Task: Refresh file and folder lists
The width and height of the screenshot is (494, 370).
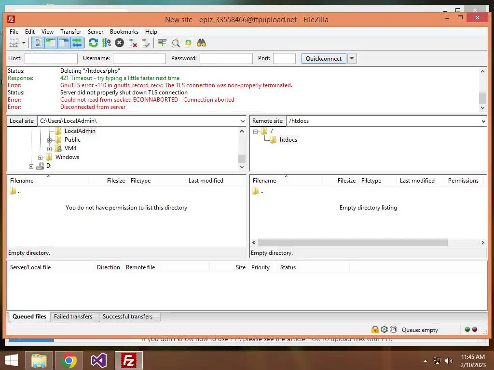Action: [x=93, y=43]
